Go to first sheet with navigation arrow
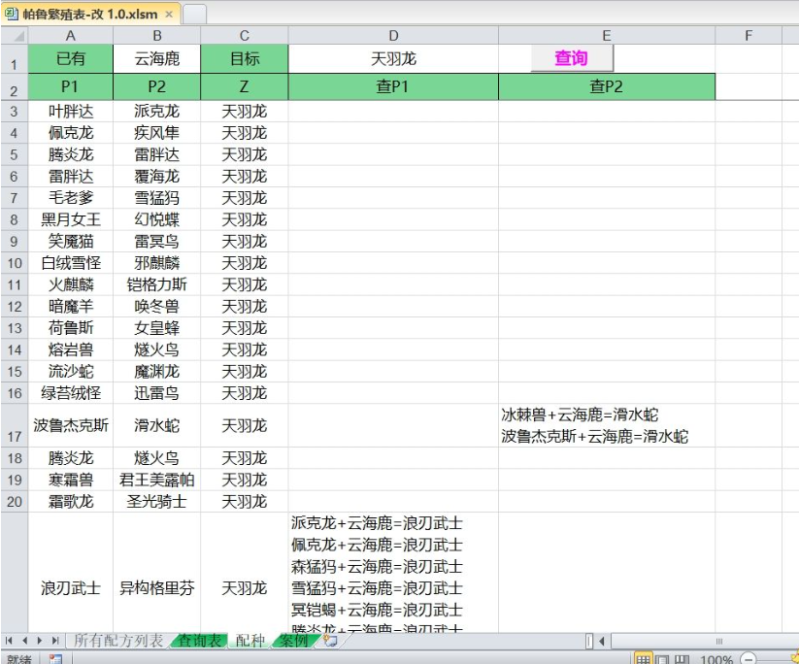The height and width of the screenshot is (664, 799). 10,642
